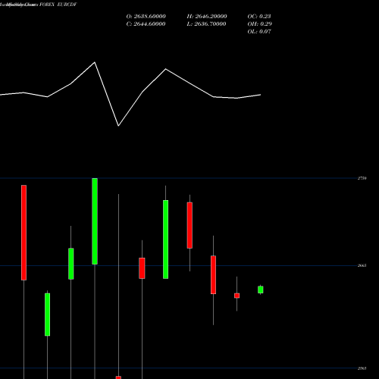Viewport: 379px width, 379px height.
Task: Click the end point of the white line
Action: coord(261,95)
